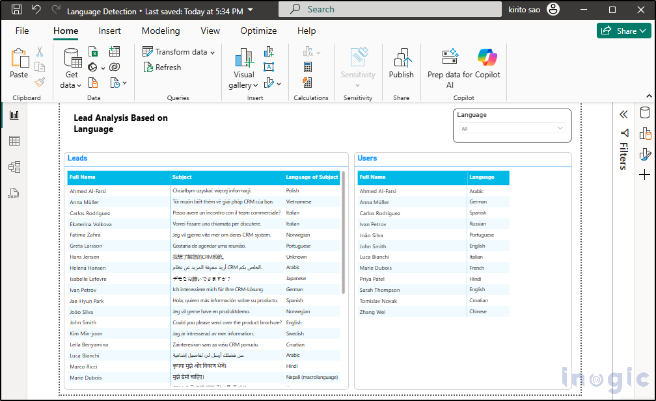Viewport: 656px width, 401px height.
Task: Open the Help tab
Action: click(307, 31)
